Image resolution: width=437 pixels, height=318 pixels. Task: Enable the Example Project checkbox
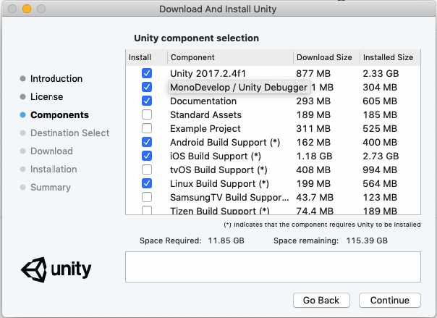(147, 128)
